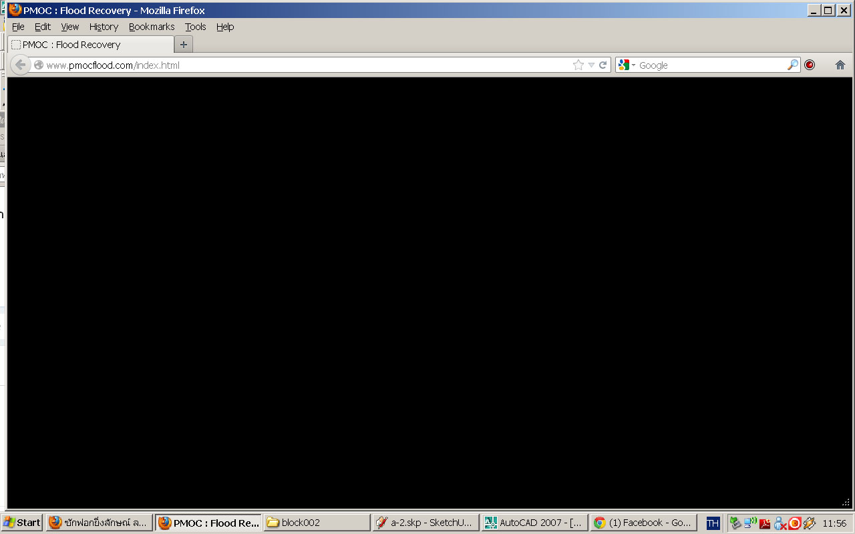The width and height of the screenshot is (855, 534).
Task: Switch to PMOC : Flood Re... taskbar button
Action: click(208, 523)
